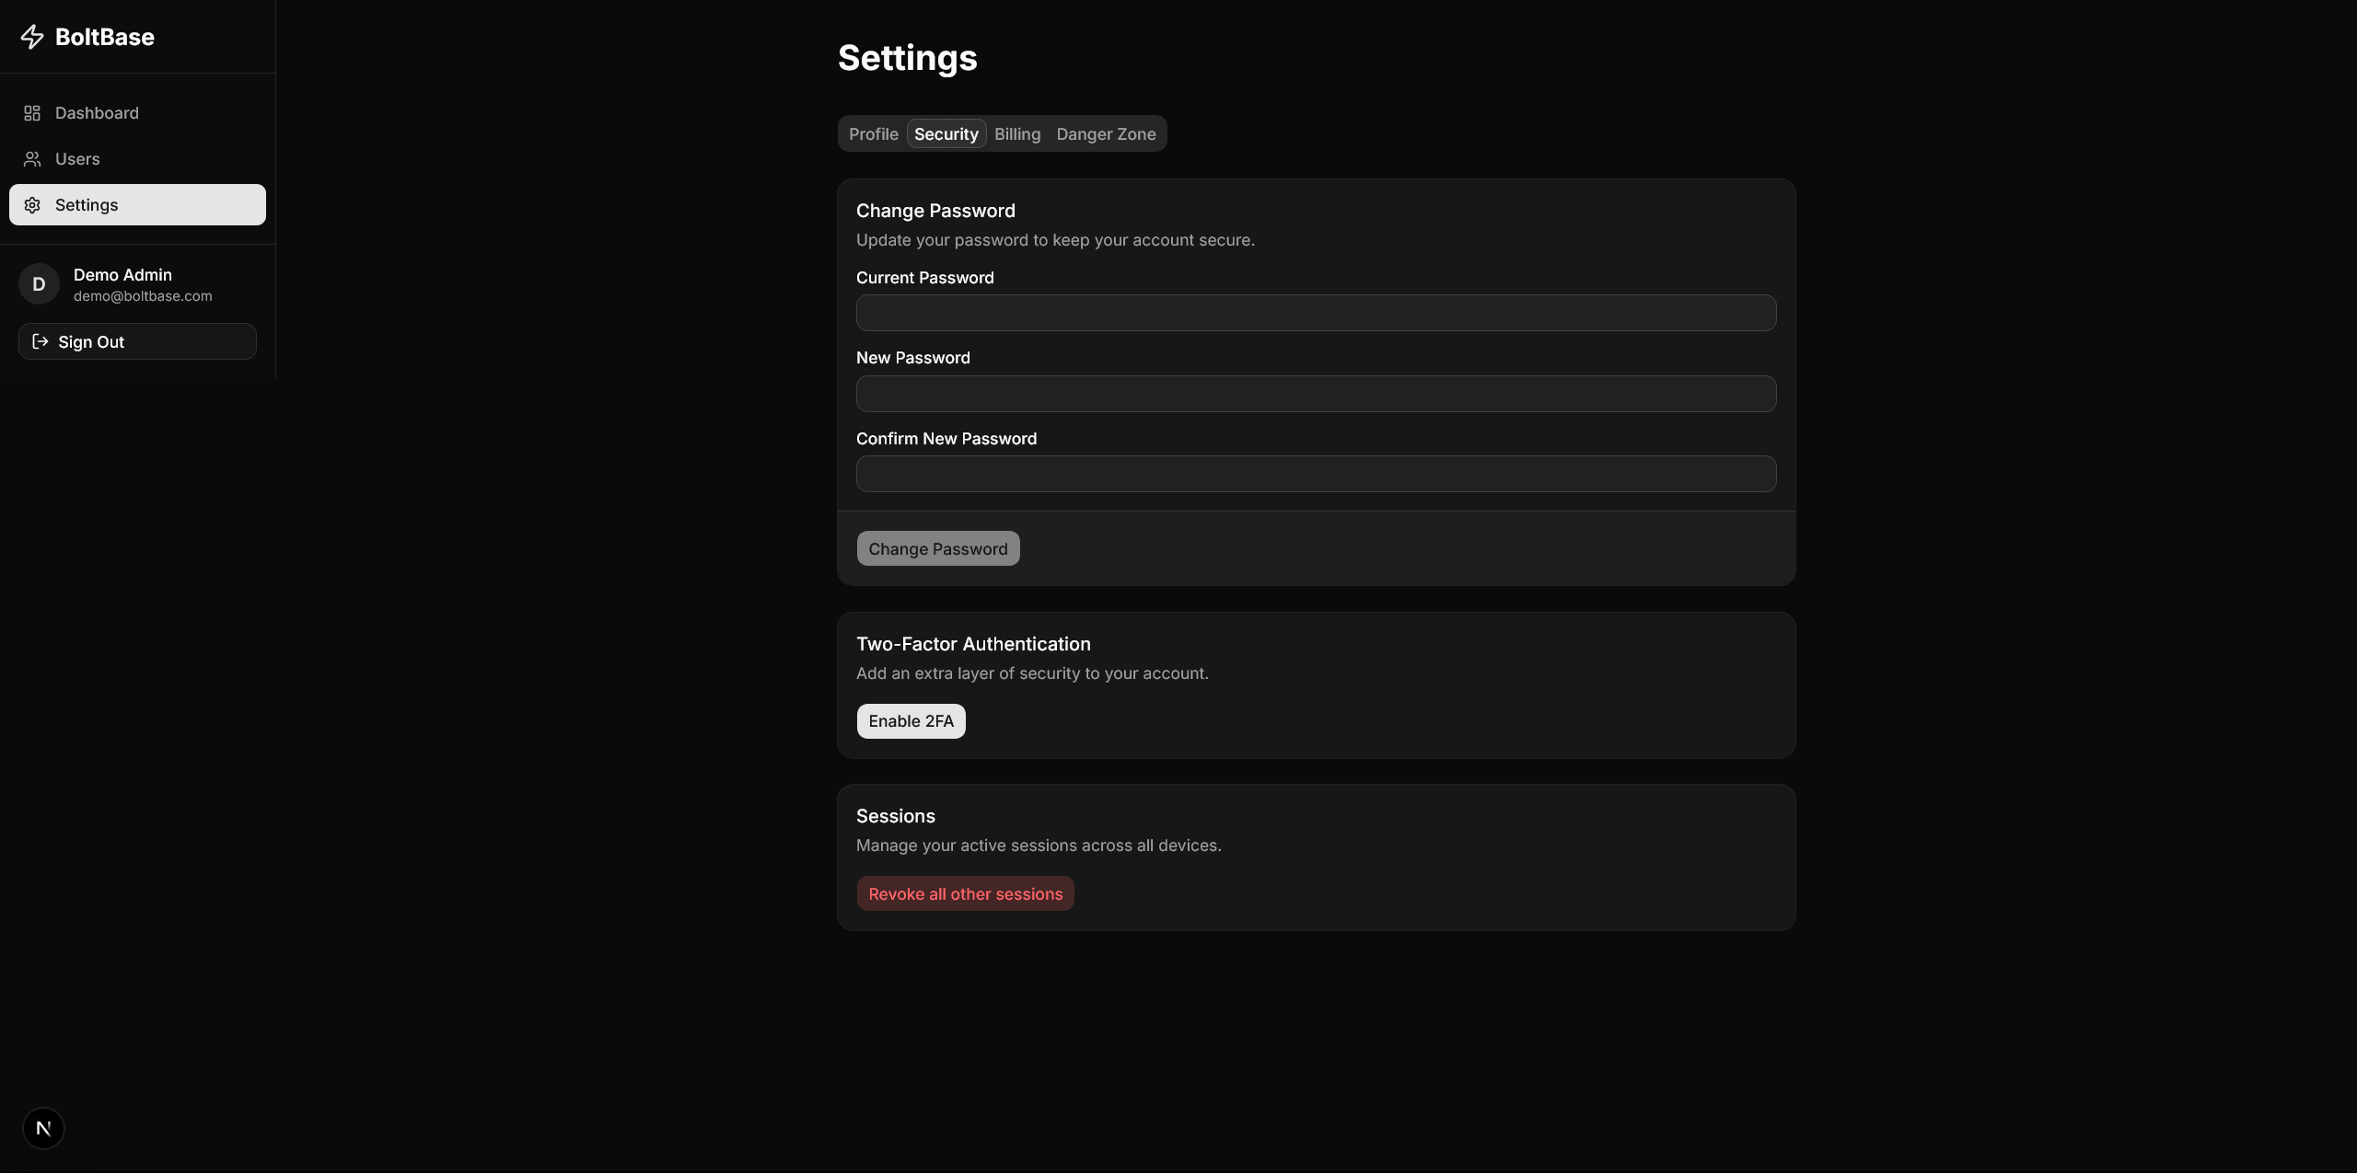Revoke all other sessions
Screen dimensions: 2357x1173
tap(964, 892)
